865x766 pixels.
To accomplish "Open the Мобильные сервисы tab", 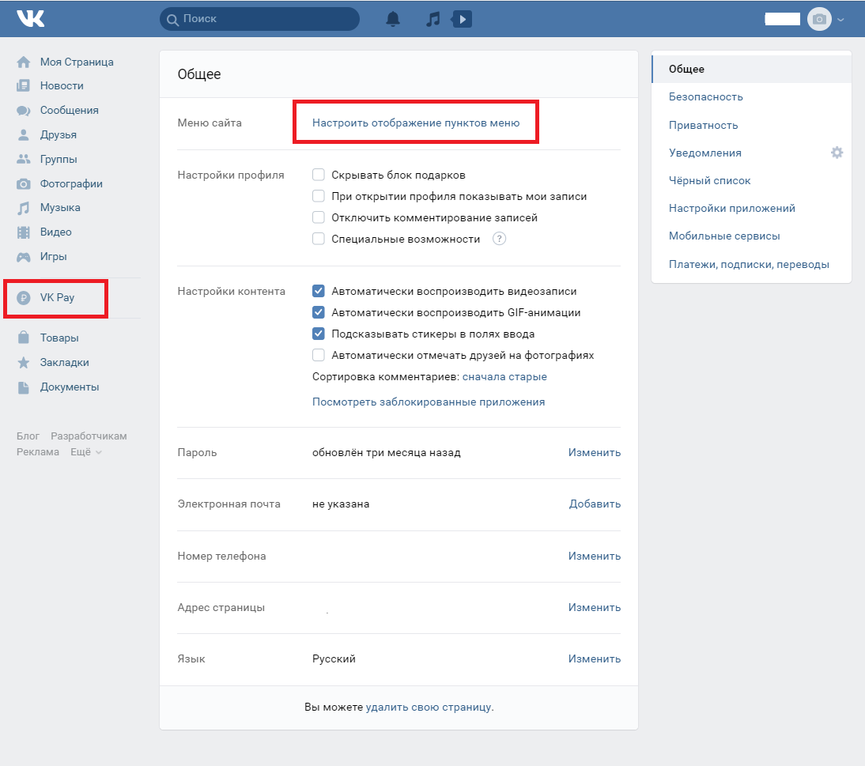I will [x=751, y=236].
